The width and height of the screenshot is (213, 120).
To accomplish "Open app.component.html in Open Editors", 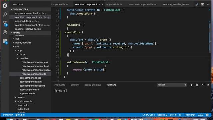I will (x=30, y=13).
